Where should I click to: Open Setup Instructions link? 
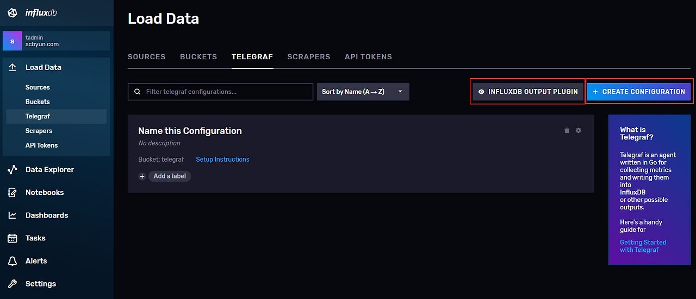pyautogui.click(x=222, y=160)
